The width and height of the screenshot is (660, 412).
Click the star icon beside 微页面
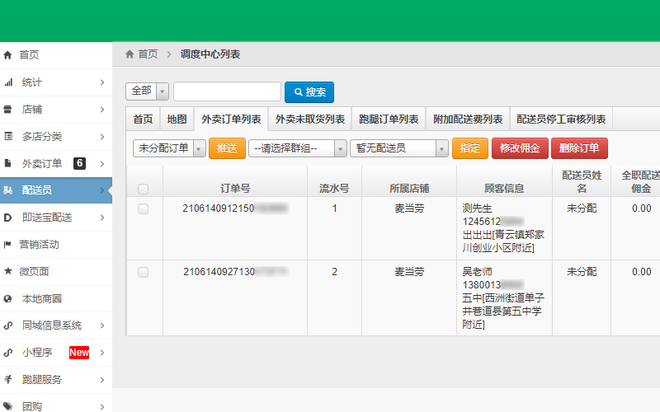click(8, 271)
